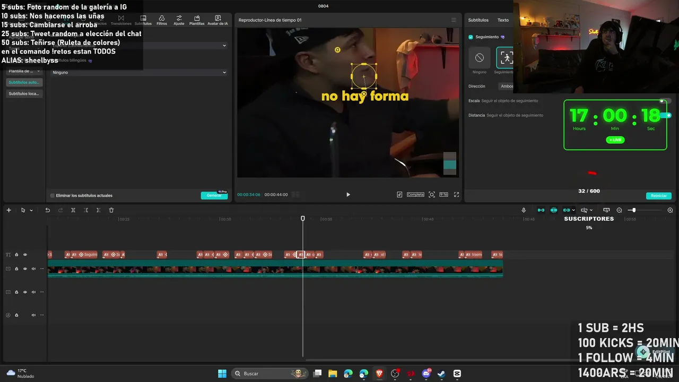The width and height of the screenshot is (679, 382).
Task: Open the Dirección Ambos dropdown
Action: click(507, 86)
